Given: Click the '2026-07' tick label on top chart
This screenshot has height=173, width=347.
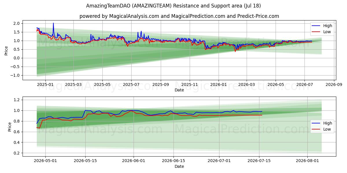Looking at the screenshot, I should pyautogui.click(x=304, y=85).
